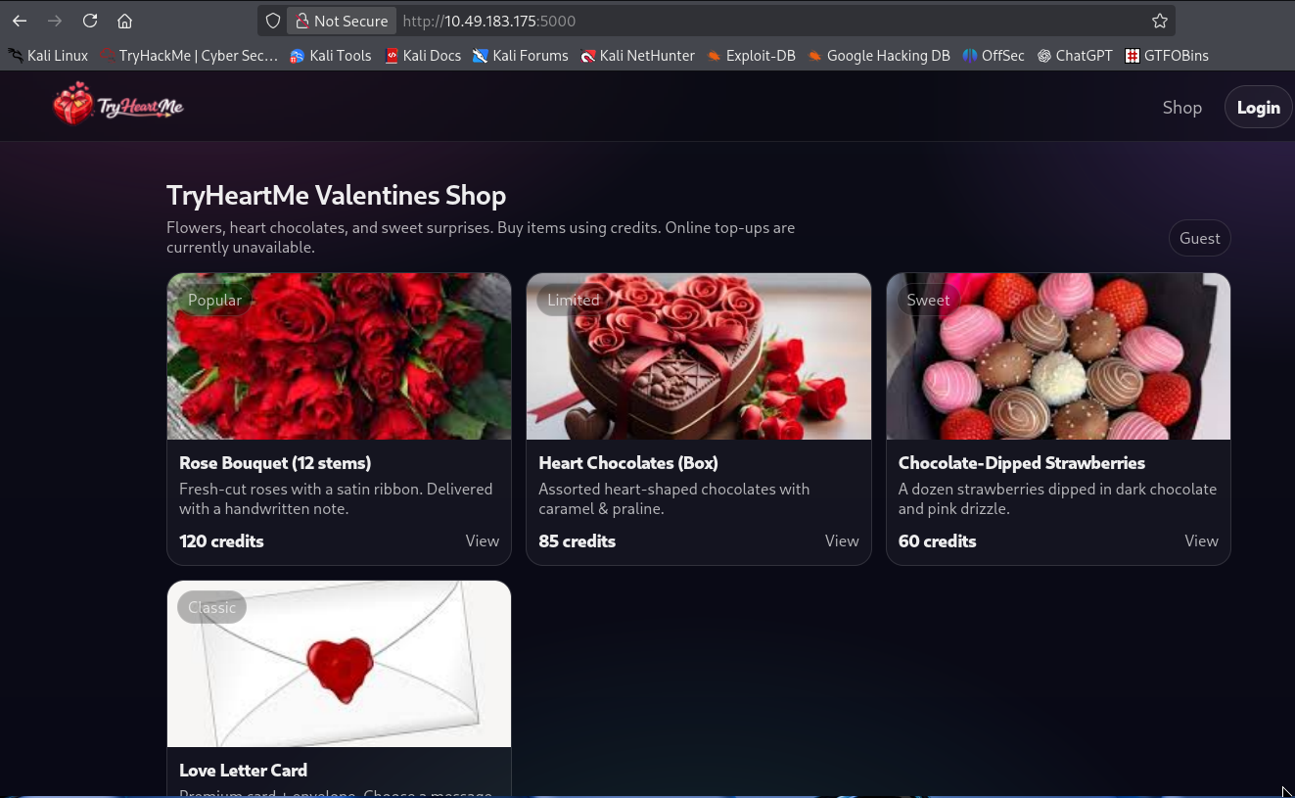This screenshot has height=798, width=1295.
Task: Open the ChatGPT bookmark
Action: click(x=1075, y=56)
